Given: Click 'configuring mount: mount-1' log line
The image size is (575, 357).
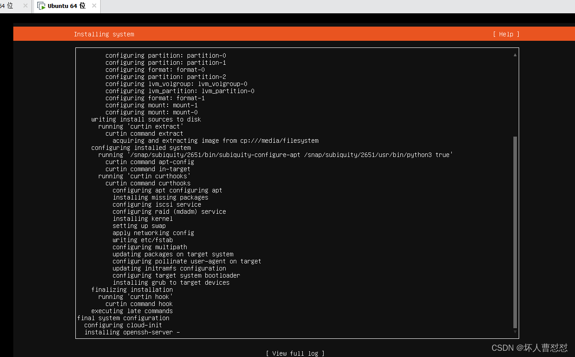Looking at the screenshot, I should [152, 105].
